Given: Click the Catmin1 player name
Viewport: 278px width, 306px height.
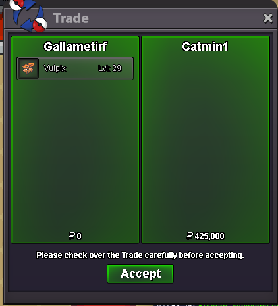Looking at the screenshot, I should pos(205,47).
